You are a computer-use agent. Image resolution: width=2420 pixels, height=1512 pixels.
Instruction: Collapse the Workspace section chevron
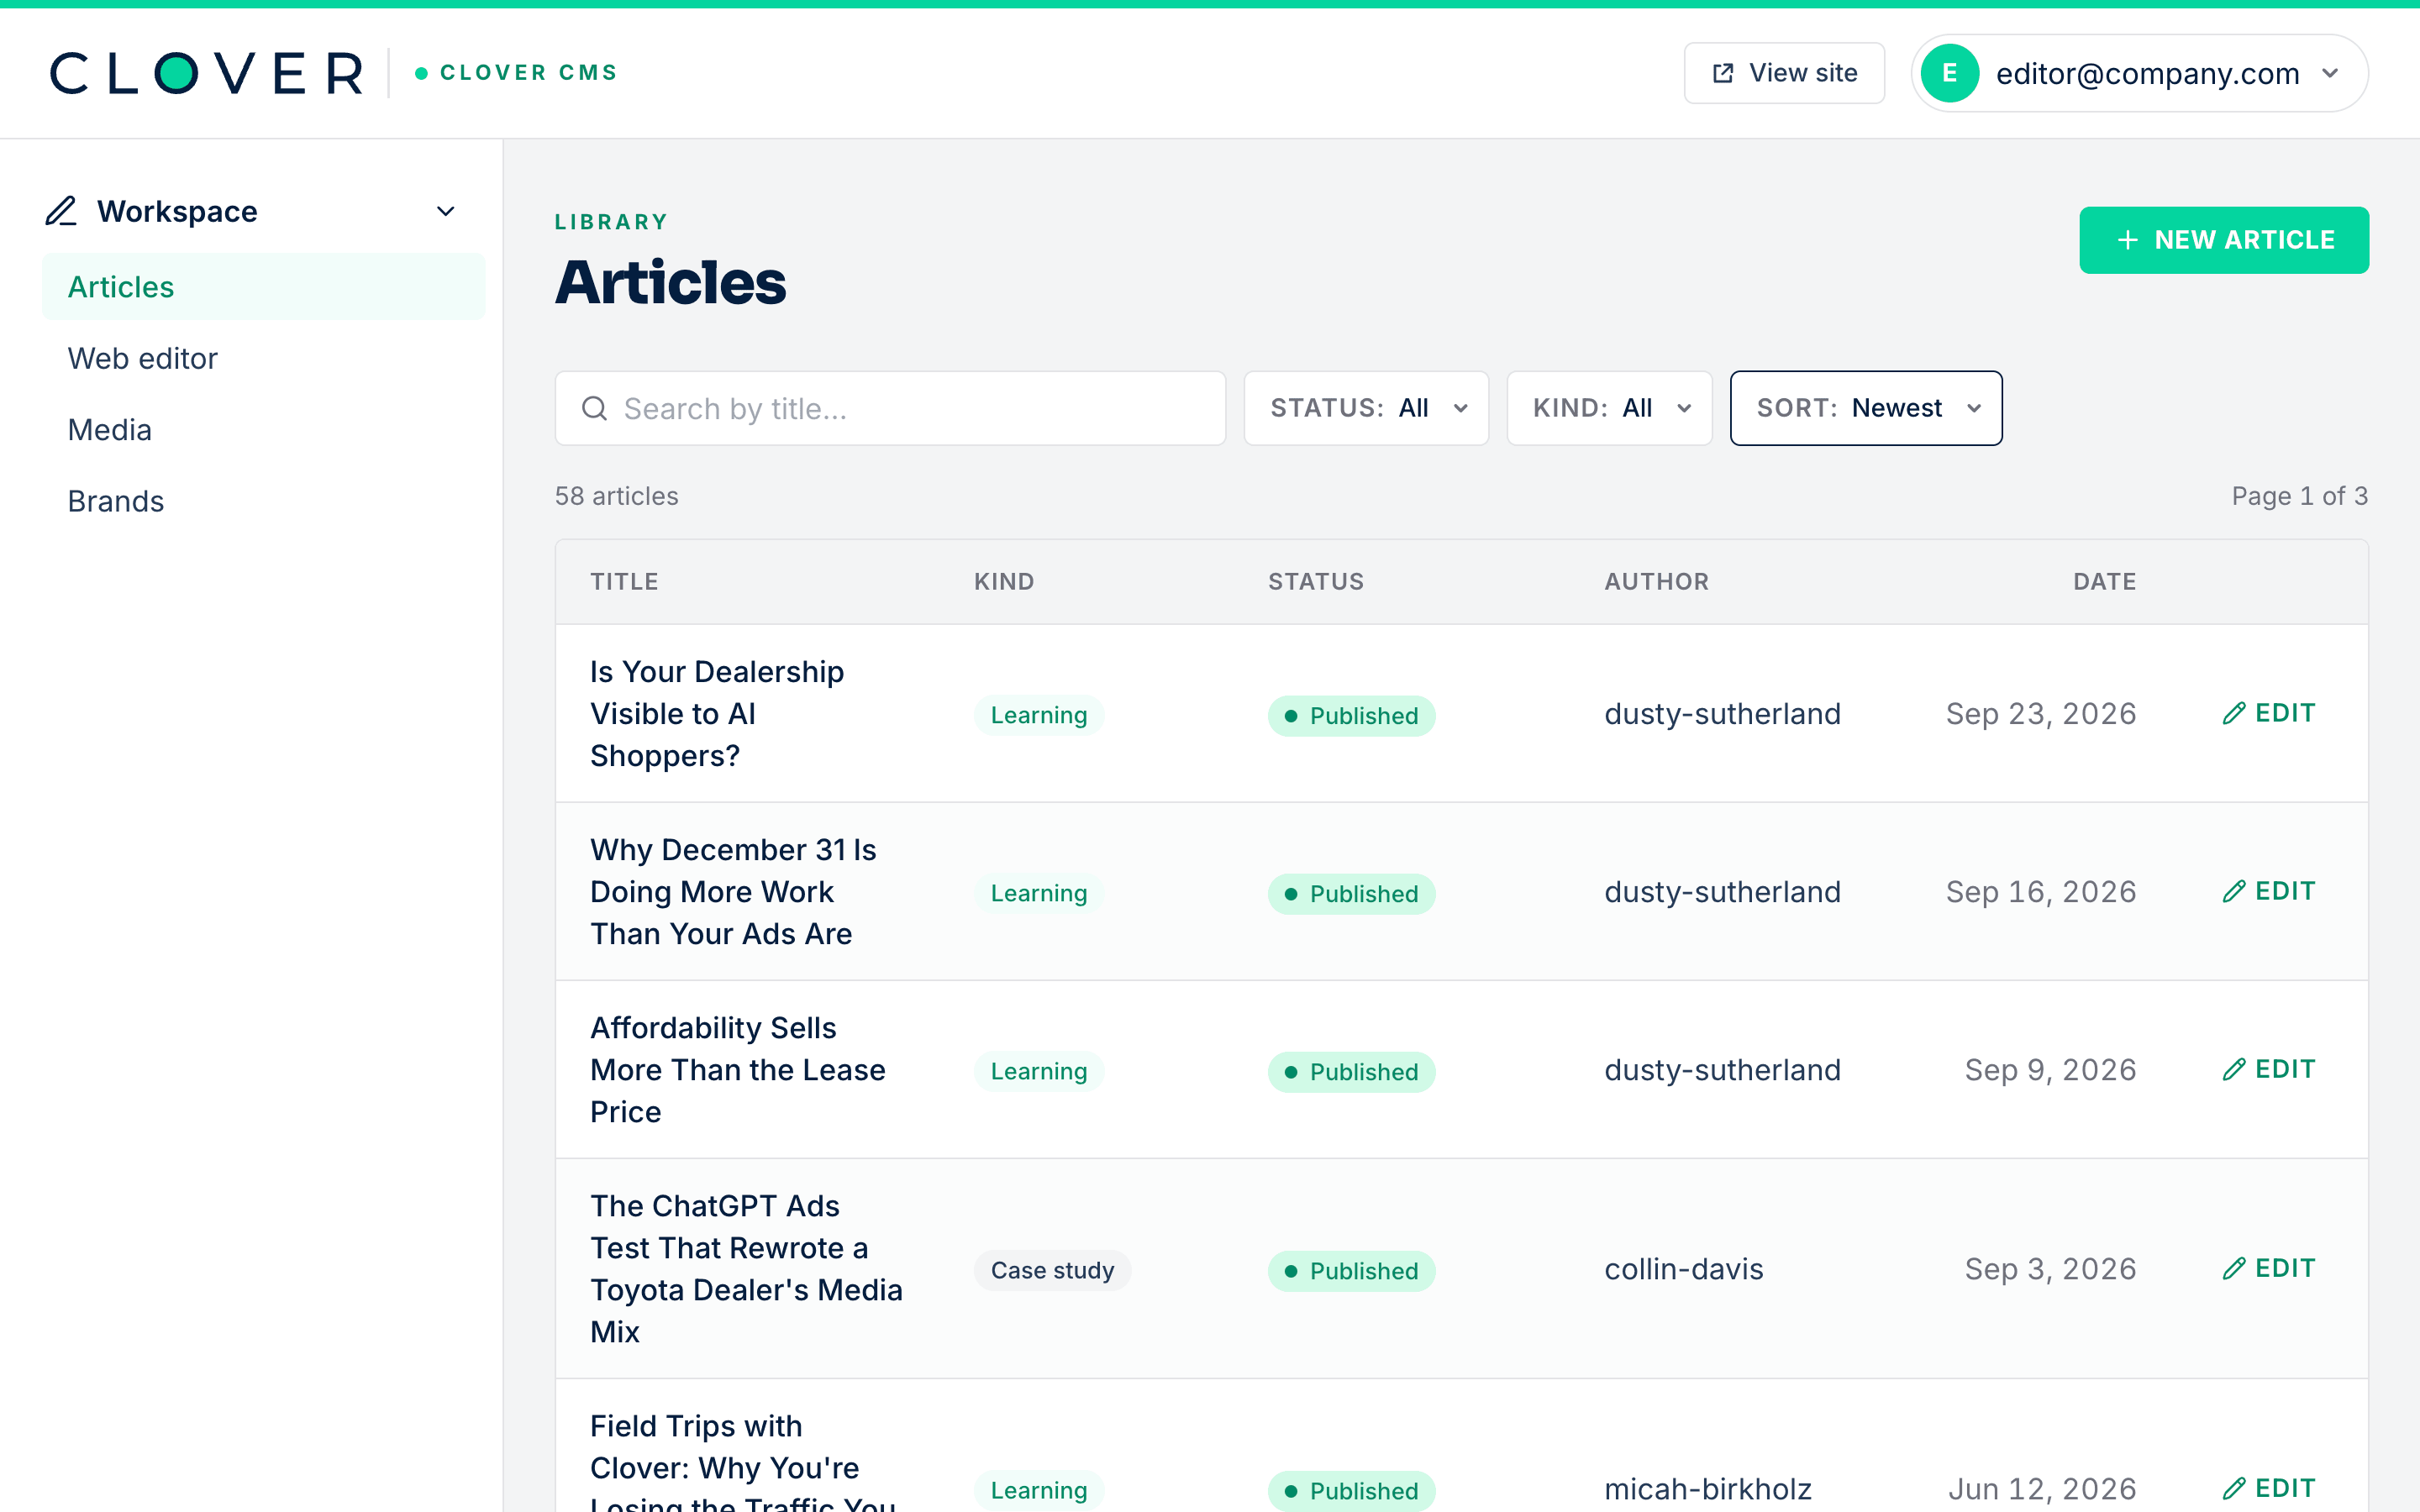(446, 211)
